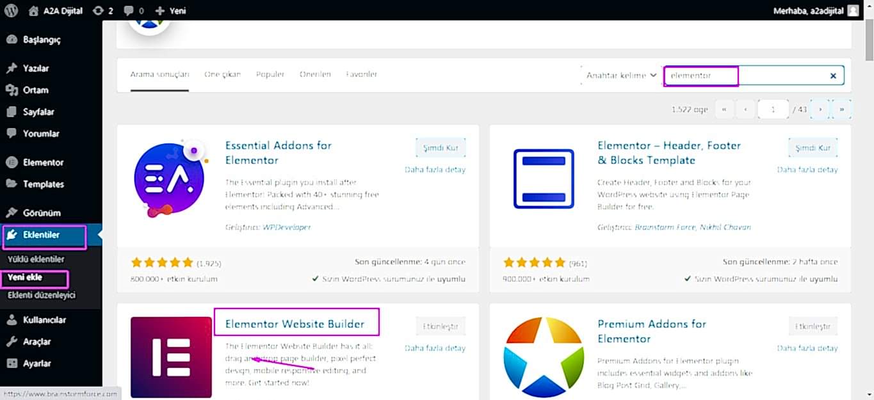Click Etkinleştir for Premium Addons
Viewport: 874px width, 400px height.
[813, 326]
